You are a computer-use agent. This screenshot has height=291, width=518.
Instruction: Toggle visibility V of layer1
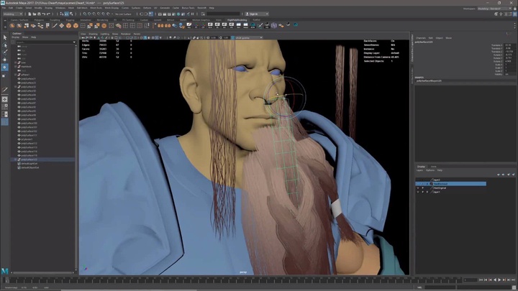pyautogui.click(x=418, y=193)
